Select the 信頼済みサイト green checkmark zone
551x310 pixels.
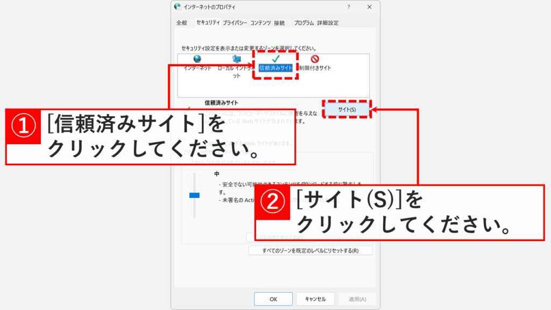(275, 59)
